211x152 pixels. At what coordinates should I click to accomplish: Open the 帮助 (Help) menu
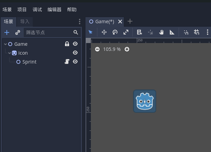pyautogui.click(x=72, y=10)
